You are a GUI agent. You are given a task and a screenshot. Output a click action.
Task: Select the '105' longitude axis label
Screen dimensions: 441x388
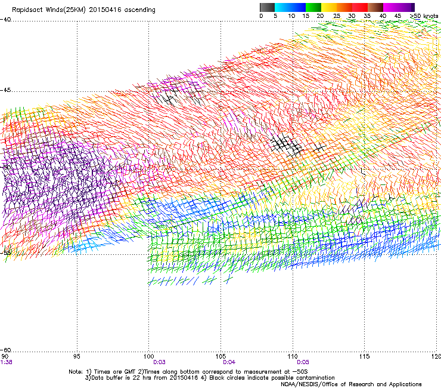click(x=220, y=356)
